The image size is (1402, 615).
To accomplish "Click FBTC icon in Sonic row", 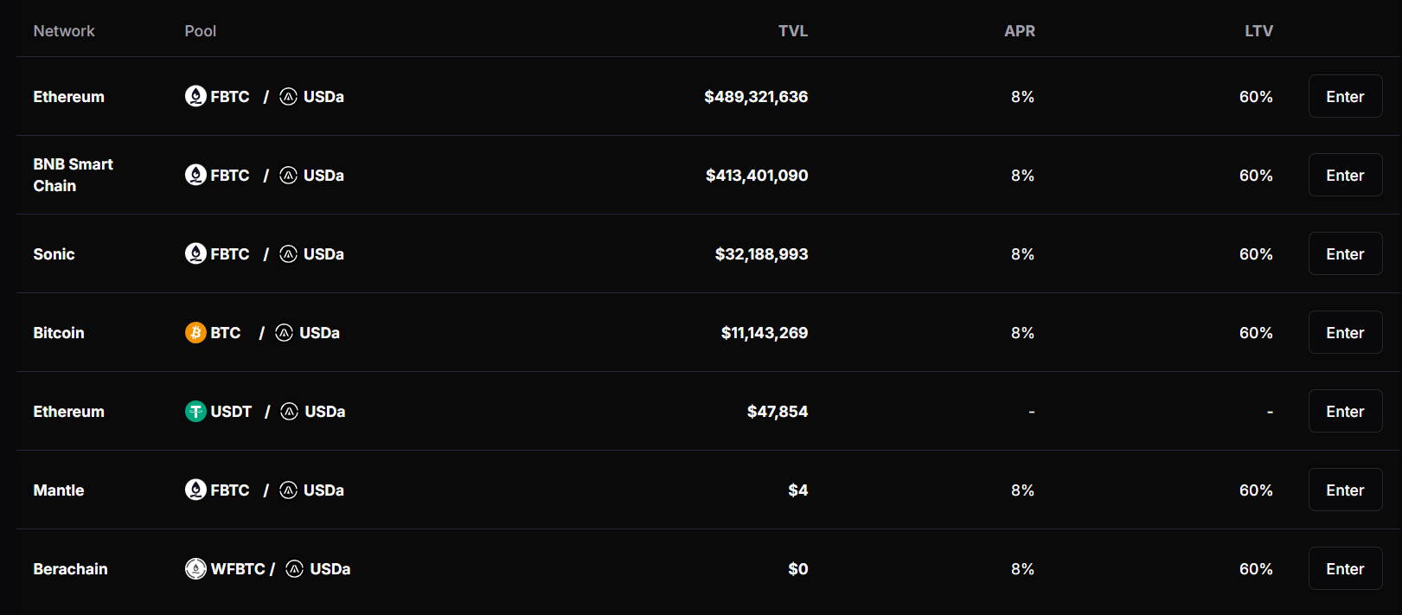I will 195,254.
